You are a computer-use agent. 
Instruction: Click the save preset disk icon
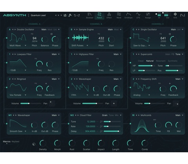[65, 15]
